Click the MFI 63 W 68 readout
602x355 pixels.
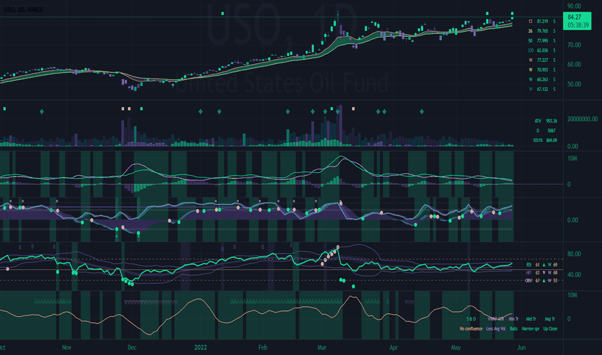[x=542, y=273]
